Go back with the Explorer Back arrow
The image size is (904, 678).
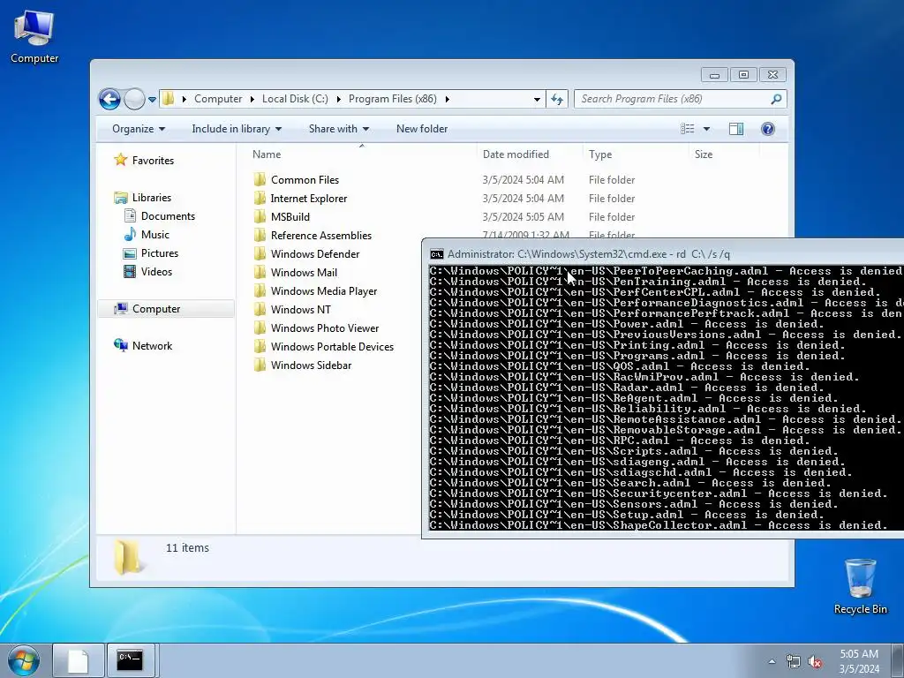click(109, 99)
